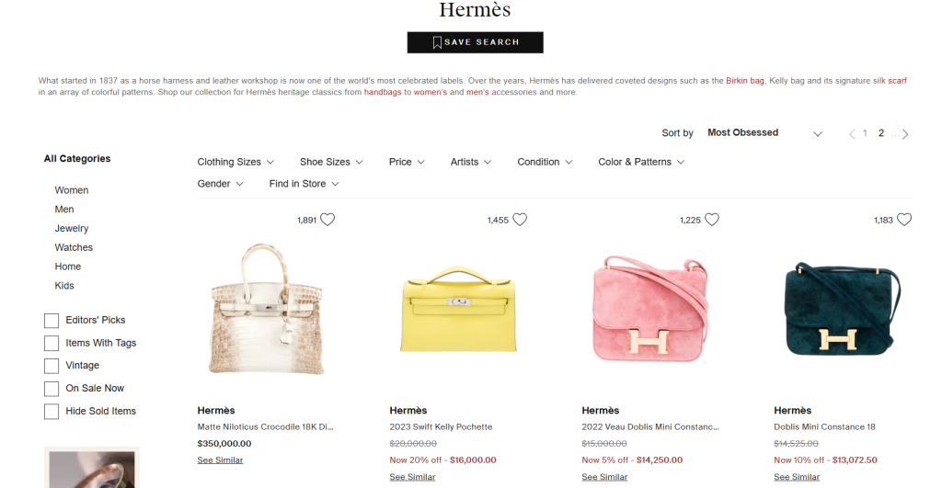The height and width of the screenshot is (488, 942).
Task: Click the Save Search bookmark button
Action: pyautogui.click(x=476, y=42)
